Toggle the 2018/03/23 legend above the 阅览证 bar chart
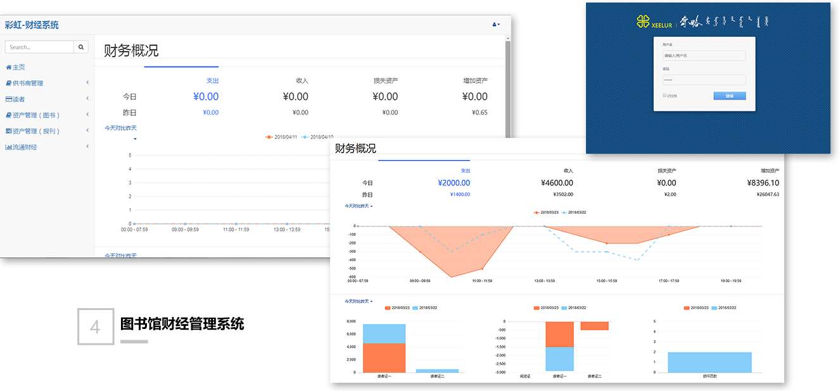Image resolution: width=840 pixels, height=391 pixels. (x=545, y=307)
